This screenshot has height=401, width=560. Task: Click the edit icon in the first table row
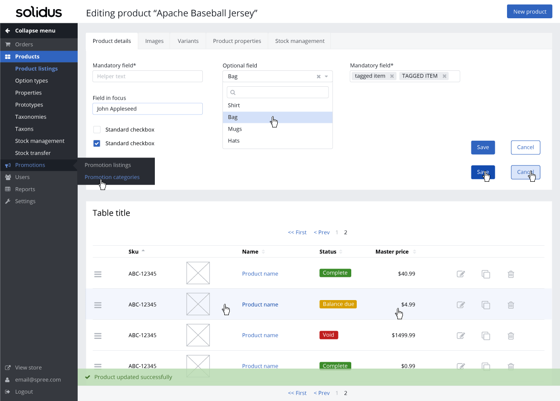coord(461,274)
